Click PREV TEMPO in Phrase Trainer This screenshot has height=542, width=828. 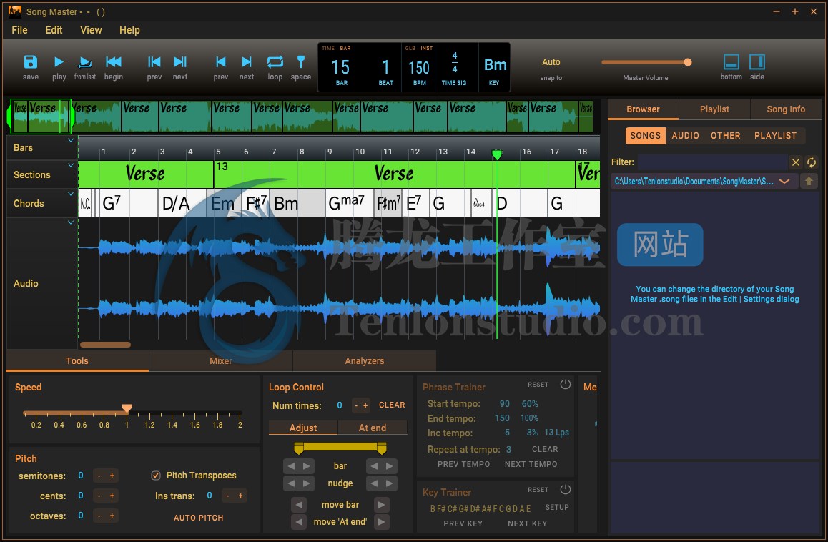[463, 464]
